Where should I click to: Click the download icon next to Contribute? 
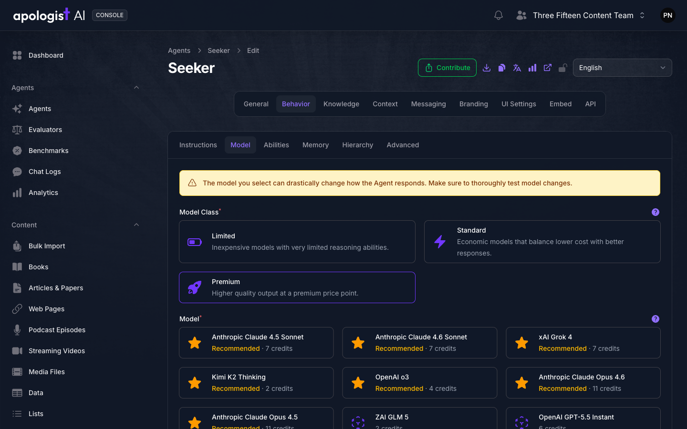(x=487, y=68)
